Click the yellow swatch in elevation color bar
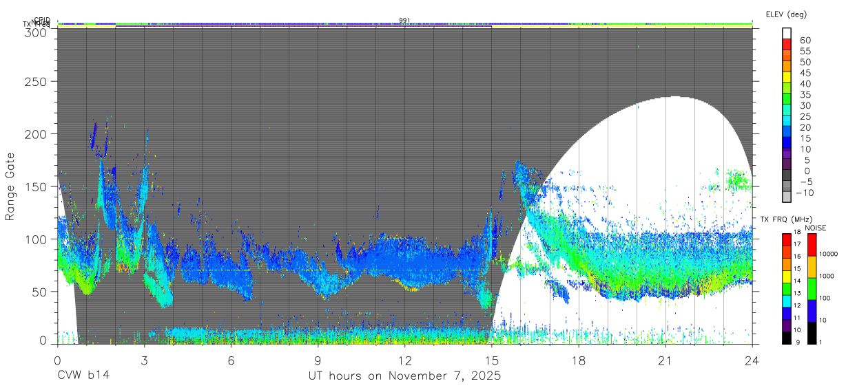The image size is (846, 390). pos(787,76)
